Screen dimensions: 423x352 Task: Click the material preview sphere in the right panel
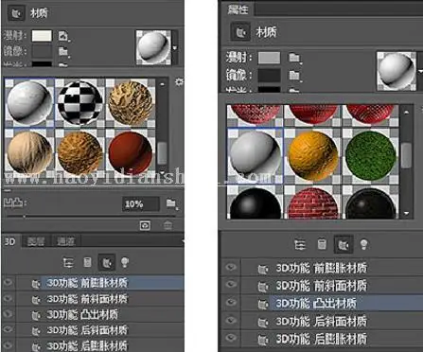click(x=397, y=71)
